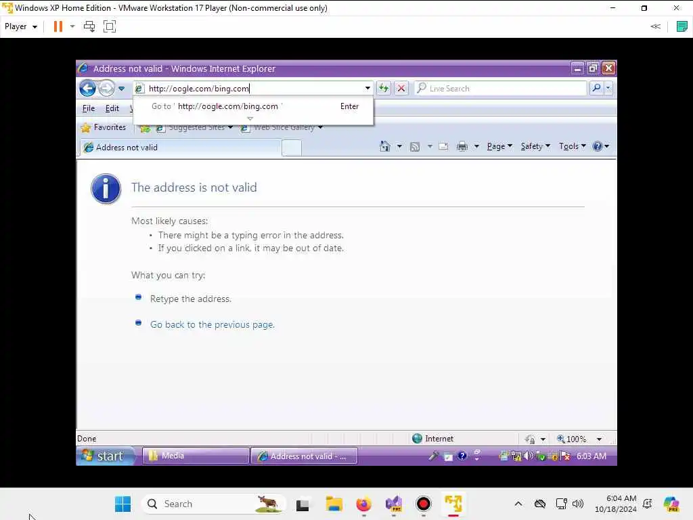Click Send Ctrl+Alt+Del icon in VMware
Image resolution: width=693 pixels, height=520 pixels.
pos(89,26)
